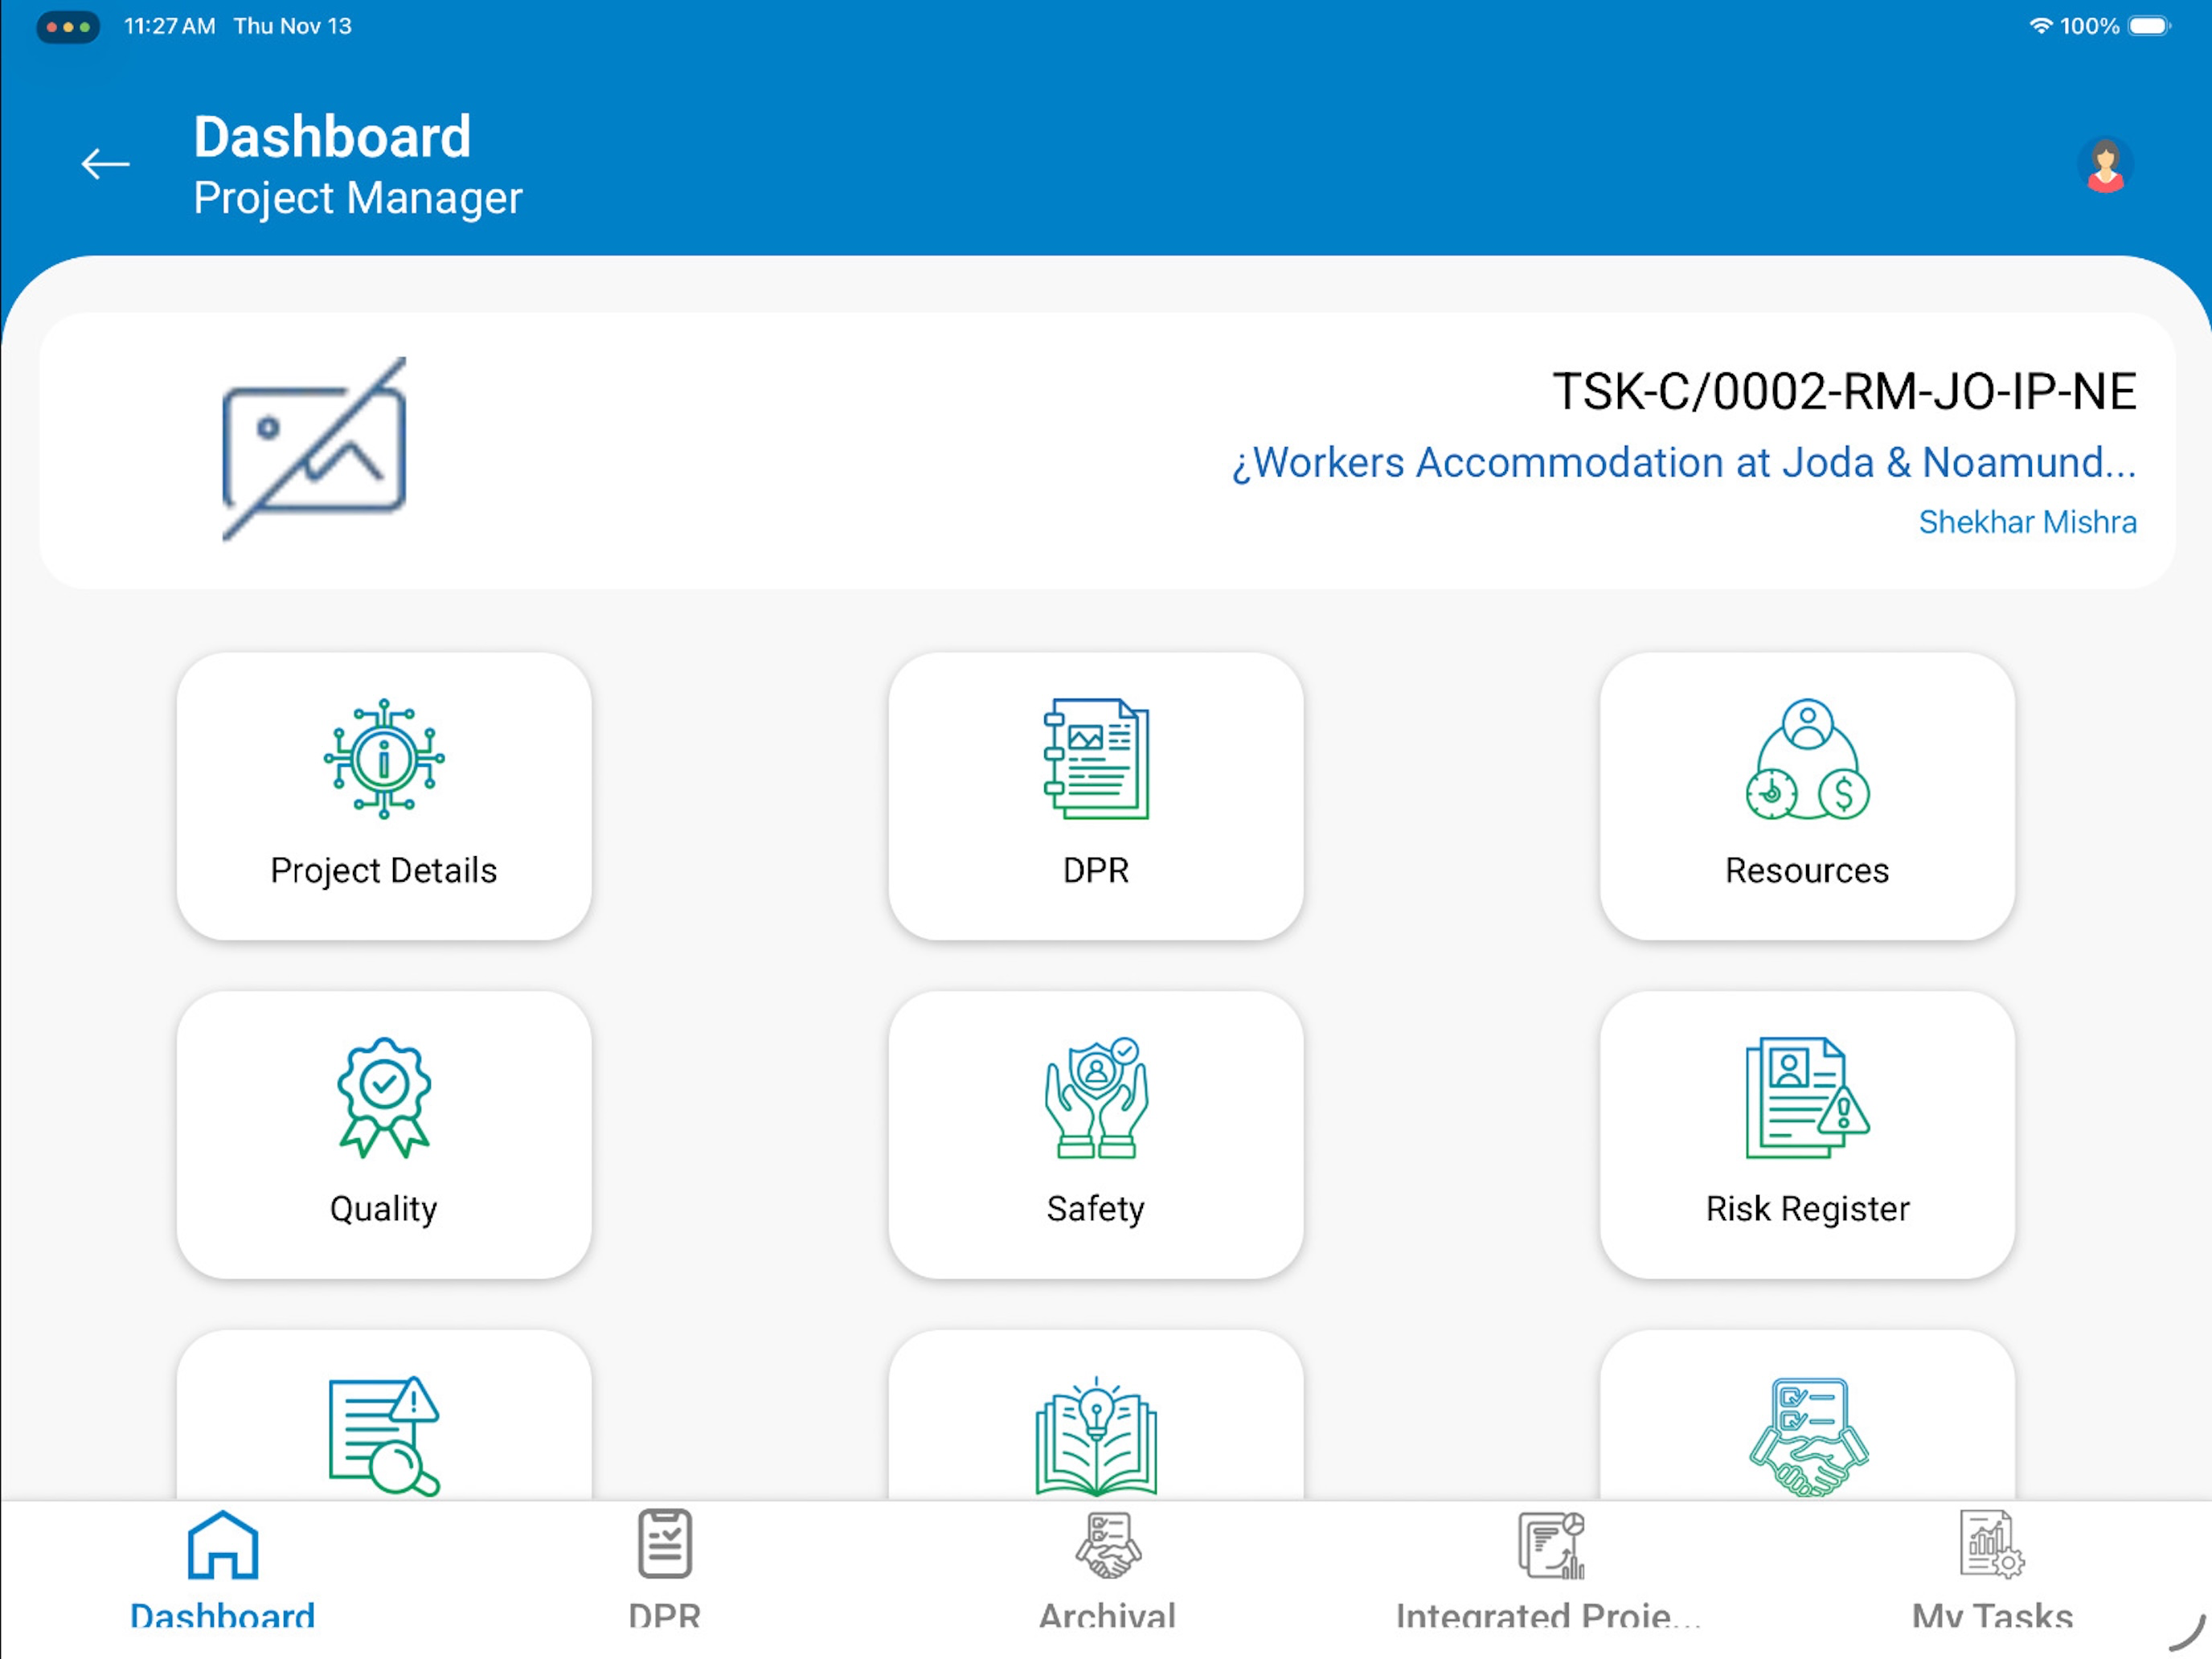Image resolution: width=2212 pixels, height=1659 pixels.
Task: Tap the Dashboard header title
Action: click(332, 137)
